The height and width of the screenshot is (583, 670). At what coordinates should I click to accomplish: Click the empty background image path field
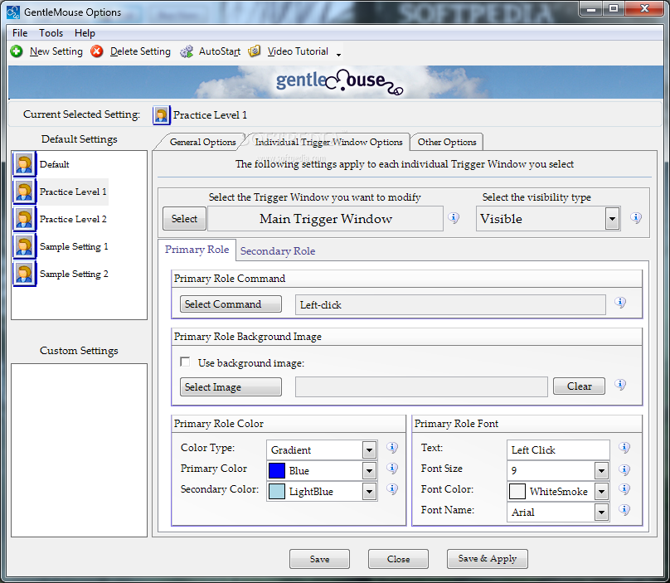point(421,386)
